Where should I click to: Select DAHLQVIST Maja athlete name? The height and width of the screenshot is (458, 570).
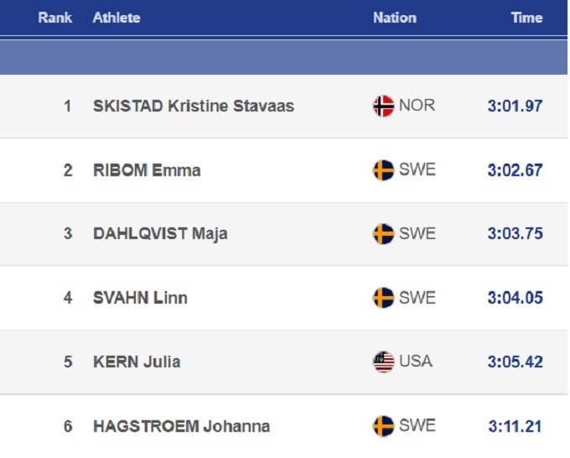tap(158, 234)
